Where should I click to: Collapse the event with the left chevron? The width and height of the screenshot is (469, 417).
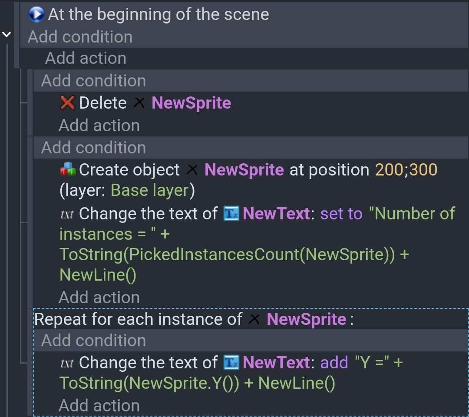point(7,34)
